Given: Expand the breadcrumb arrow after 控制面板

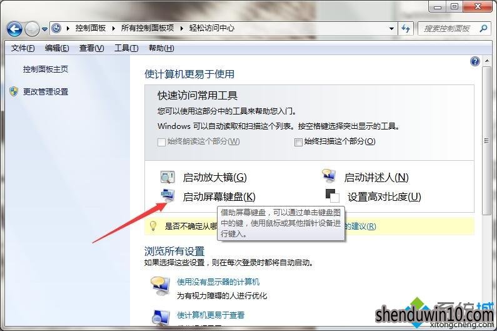Looking at the screenshot, I should tap(114, 28).
